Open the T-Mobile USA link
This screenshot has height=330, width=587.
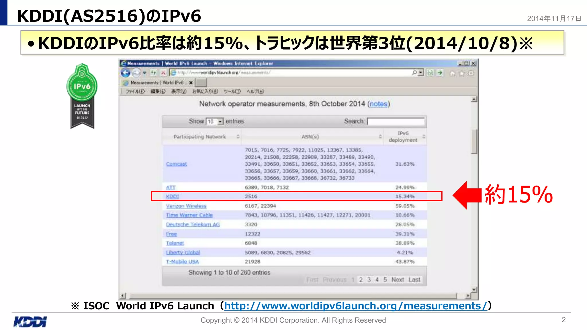point(182,262)
